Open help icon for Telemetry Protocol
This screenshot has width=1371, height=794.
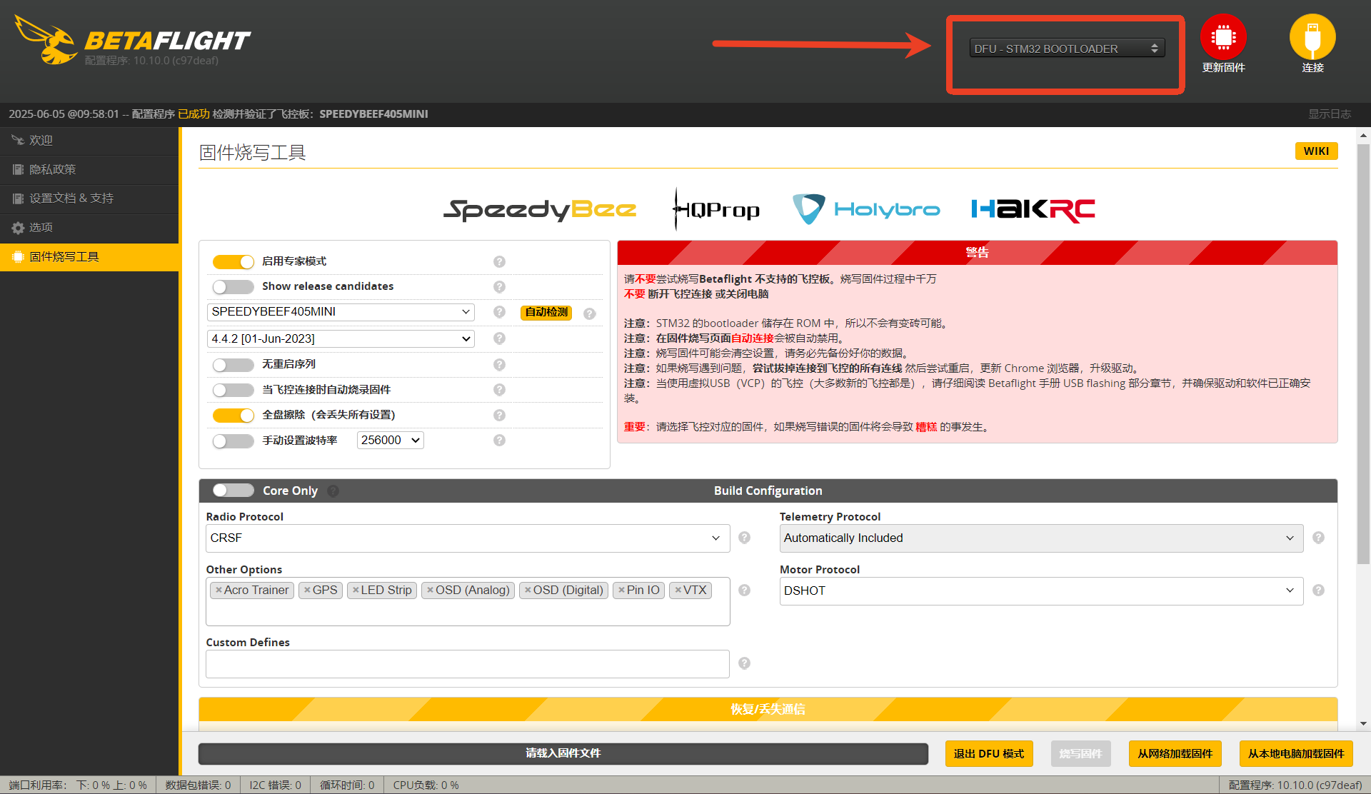1318,538
